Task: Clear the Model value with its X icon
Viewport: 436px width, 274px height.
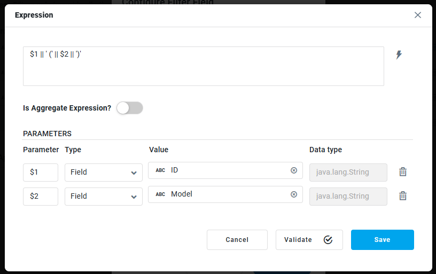Action: pyautogui.click(x=293, y=194)
